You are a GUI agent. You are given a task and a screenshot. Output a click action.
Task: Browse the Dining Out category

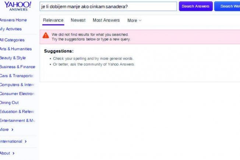[x=9, y=103]
